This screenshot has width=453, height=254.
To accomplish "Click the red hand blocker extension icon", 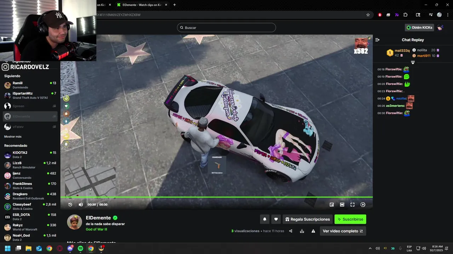I will [x=380, y=15].
